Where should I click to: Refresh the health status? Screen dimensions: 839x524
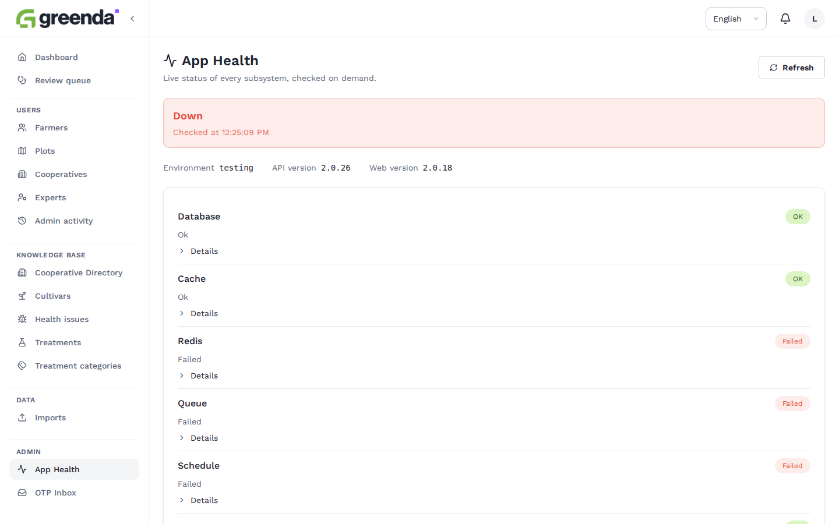coord(791,68)
